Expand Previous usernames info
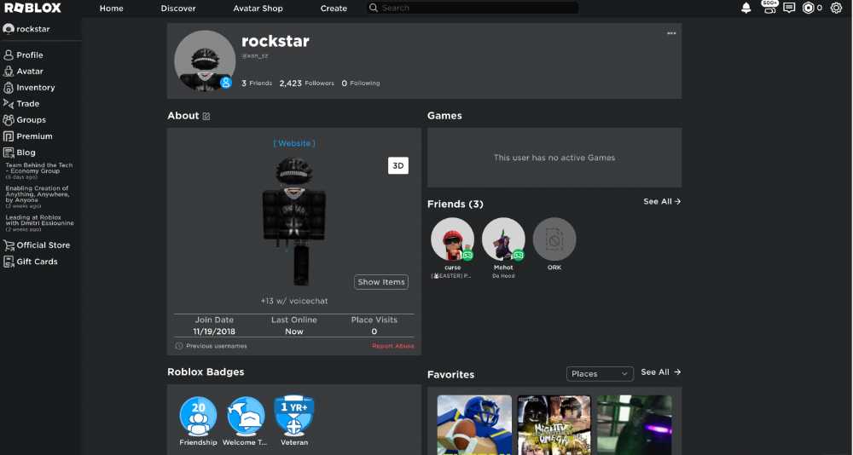 (211, 346)
